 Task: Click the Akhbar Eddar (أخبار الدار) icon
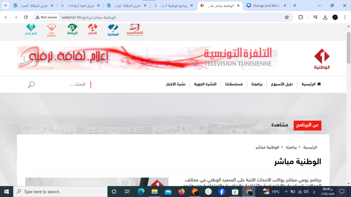click(31, 30)
